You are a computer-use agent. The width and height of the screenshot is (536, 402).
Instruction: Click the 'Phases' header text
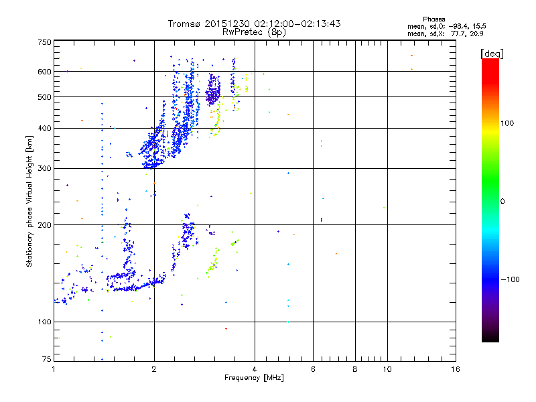pyautogui.click(x=433, y=19)
